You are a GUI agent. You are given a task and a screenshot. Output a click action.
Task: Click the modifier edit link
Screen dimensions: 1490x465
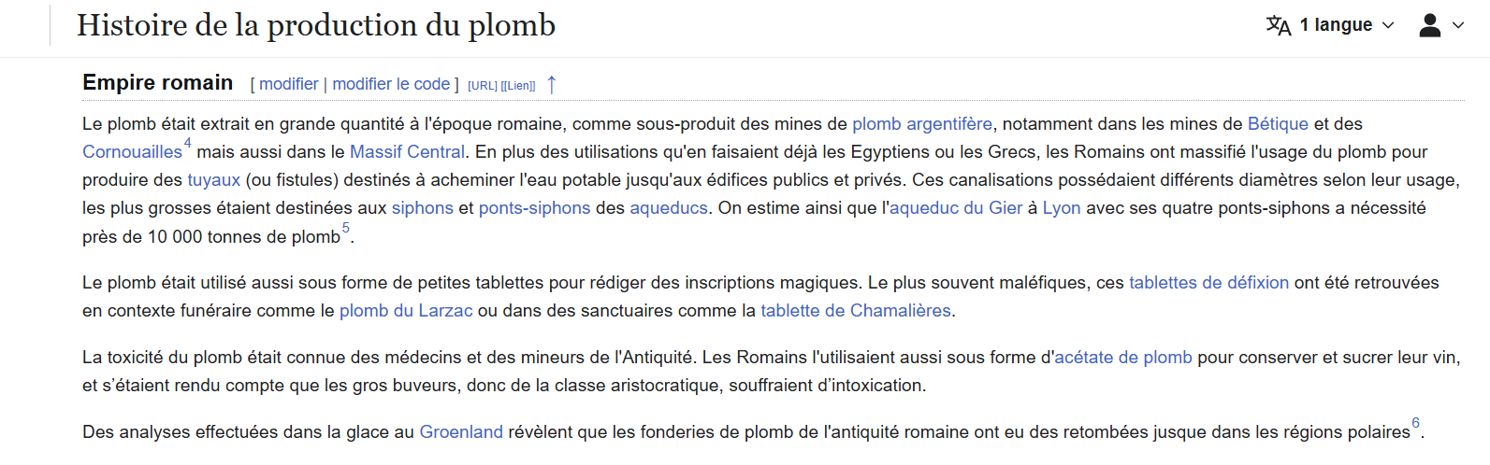click(288, 84)
